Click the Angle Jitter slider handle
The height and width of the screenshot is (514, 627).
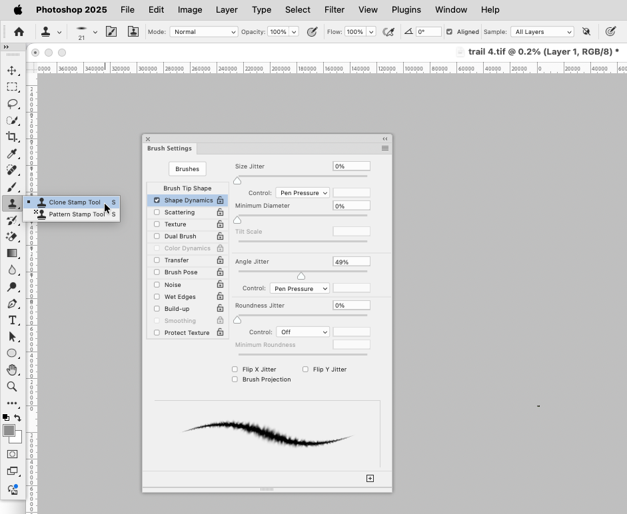[301, 276]
